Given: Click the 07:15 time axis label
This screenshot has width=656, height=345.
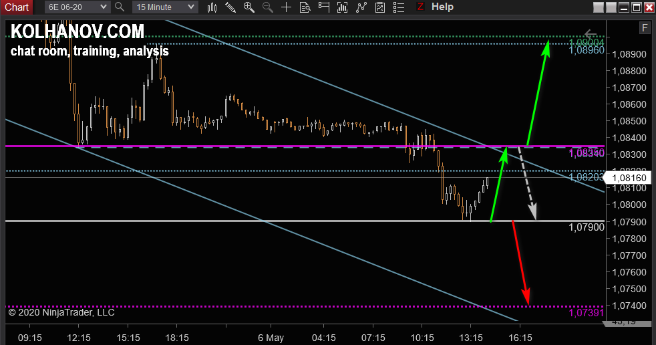Looking at the screenshot, I should [373, 338].
